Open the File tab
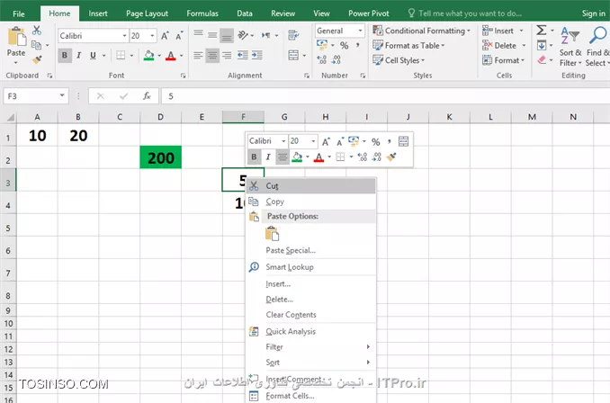The height and width of the screenshot is (403, 610). pos(19,13)
